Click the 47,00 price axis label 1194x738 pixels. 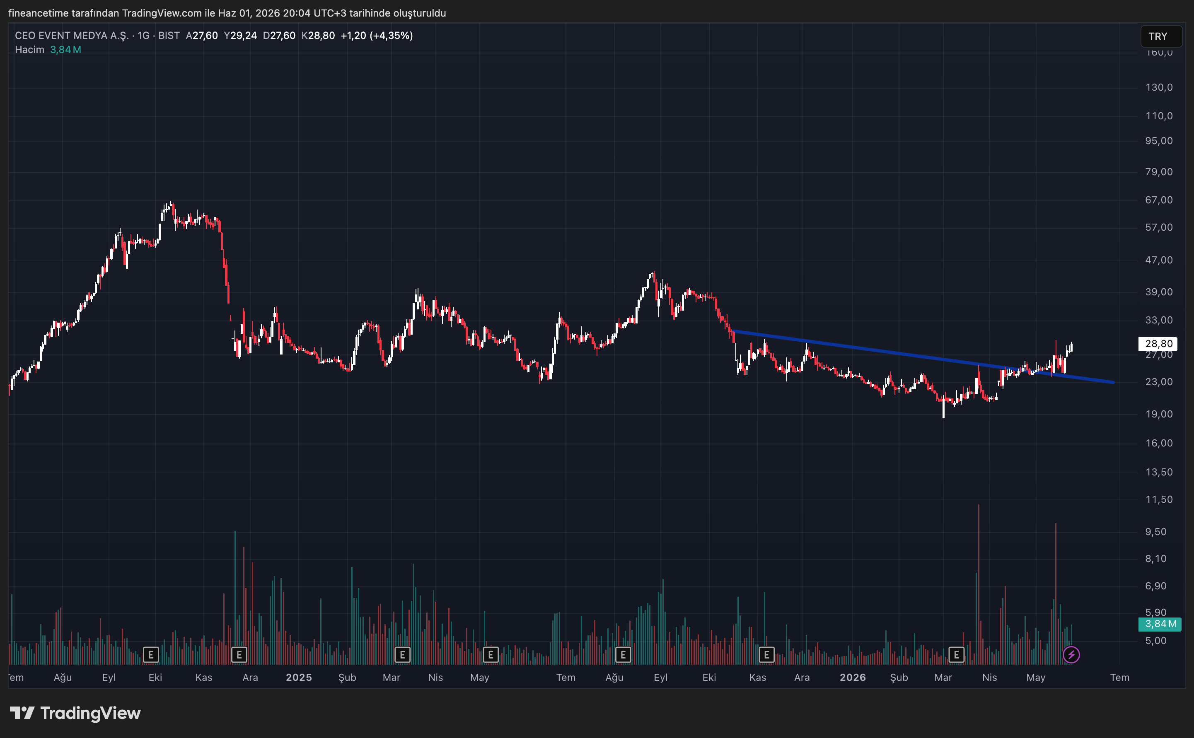pos(1159,260)
